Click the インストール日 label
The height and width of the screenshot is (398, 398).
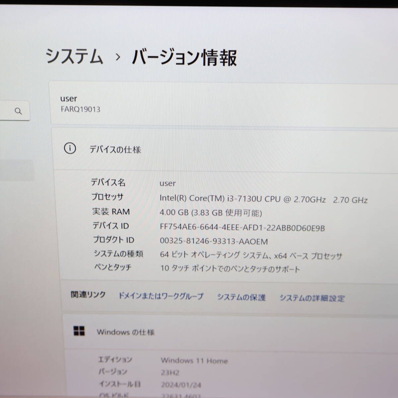tap(119, 384)
